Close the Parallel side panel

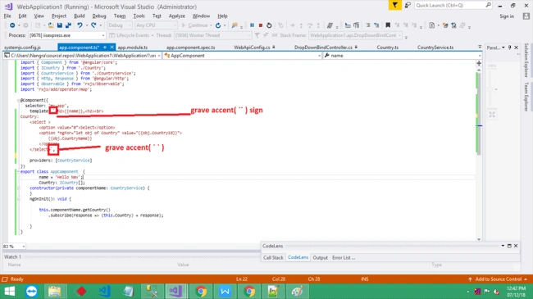tap(516, 48)
